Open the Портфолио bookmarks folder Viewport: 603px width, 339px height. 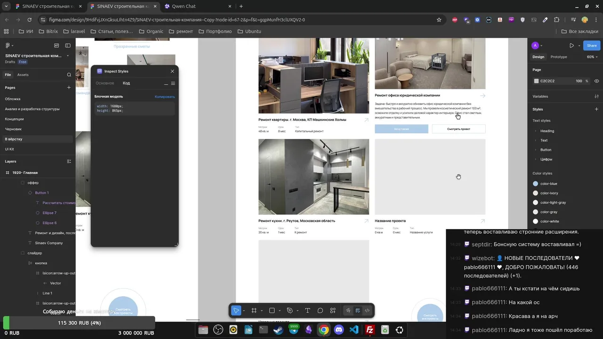pos(215,32)
